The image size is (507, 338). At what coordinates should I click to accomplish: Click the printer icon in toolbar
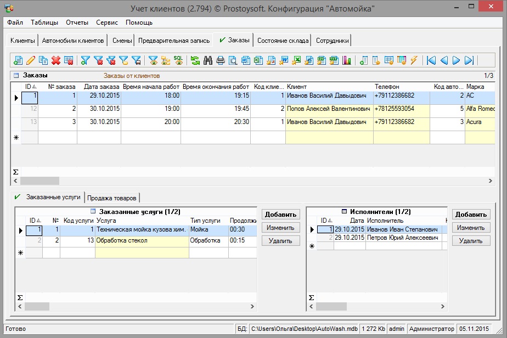point(221,60)
